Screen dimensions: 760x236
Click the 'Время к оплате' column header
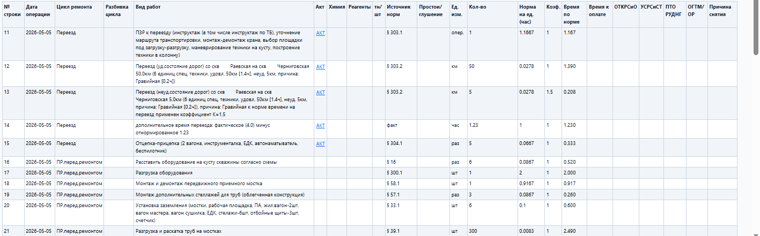[x=599, y=14]
